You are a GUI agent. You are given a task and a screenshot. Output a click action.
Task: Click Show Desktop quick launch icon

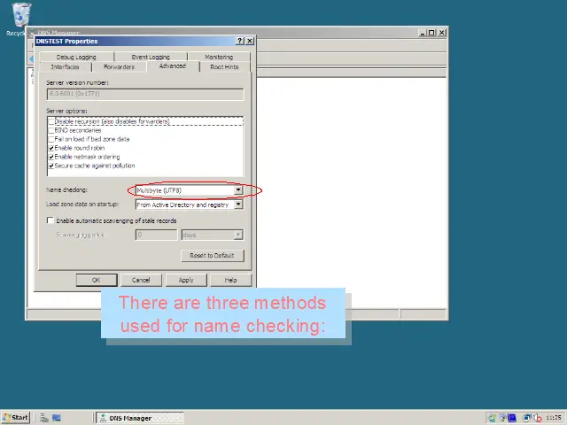coord(57,418)
